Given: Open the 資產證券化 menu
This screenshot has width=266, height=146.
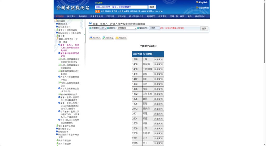Looking at the screenshot, I should click(200, 16).
